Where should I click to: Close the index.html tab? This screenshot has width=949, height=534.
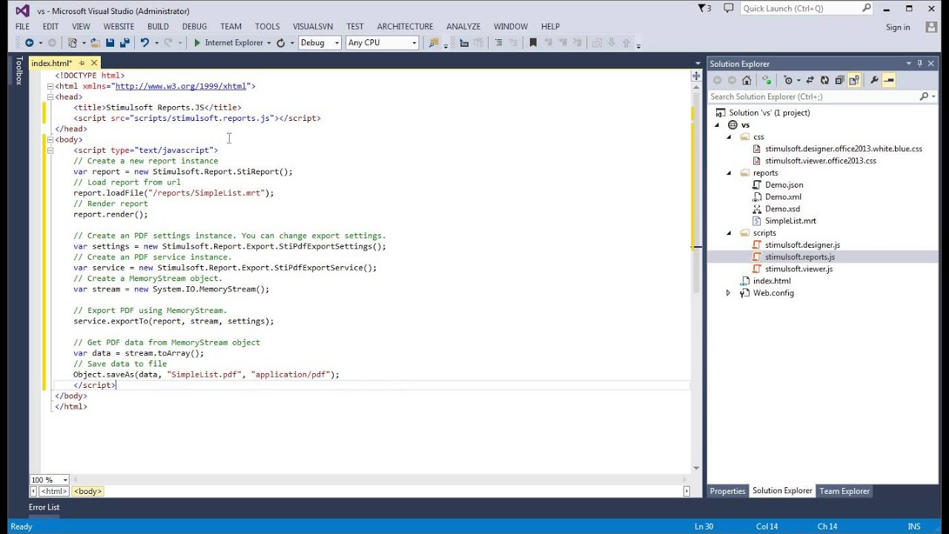point(94,63)
